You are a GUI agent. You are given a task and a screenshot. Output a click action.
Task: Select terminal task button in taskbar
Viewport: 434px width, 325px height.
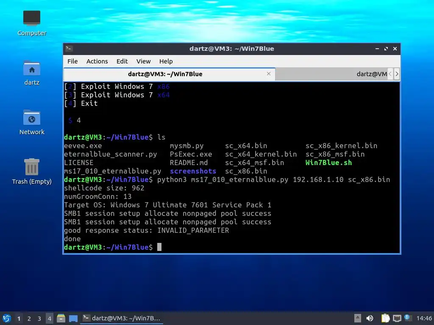pos(122,318)
